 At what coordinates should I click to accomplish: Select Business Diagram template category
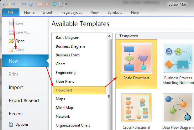pyautogui.click(x=70, y=46)
